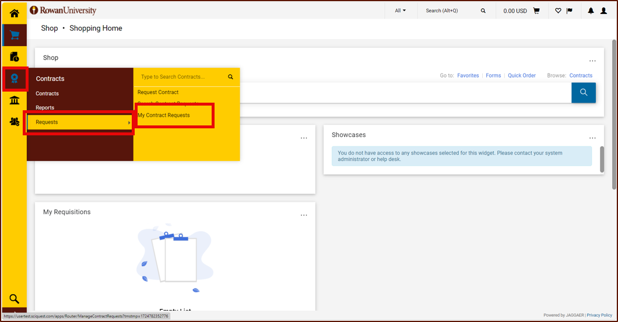Open ellipsis menu of widget above My Requisitions

(x=304, y=138)
